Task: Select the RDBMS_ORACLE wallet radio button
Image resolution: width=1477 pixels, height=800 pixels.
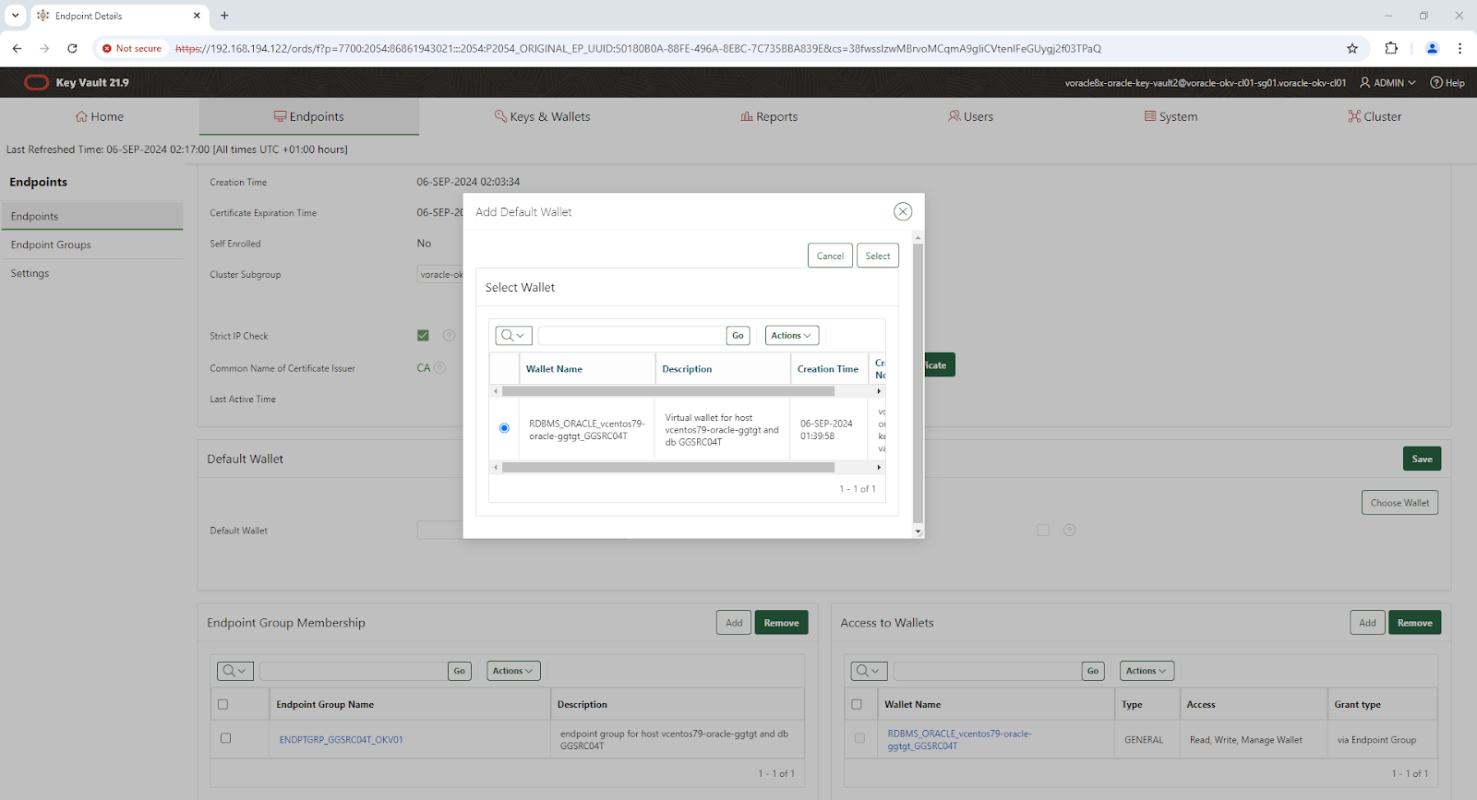Action: pos(504,428)
